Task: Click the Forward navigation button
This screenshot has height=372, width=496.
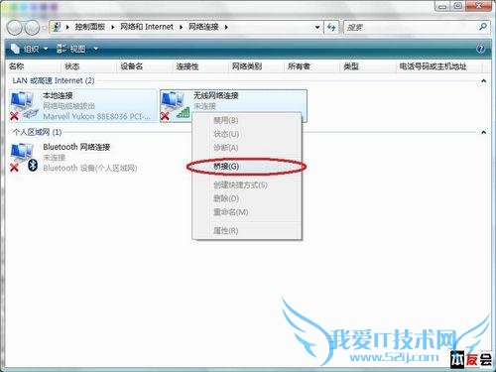Action: pyautogui.click(x=32, y=28)
